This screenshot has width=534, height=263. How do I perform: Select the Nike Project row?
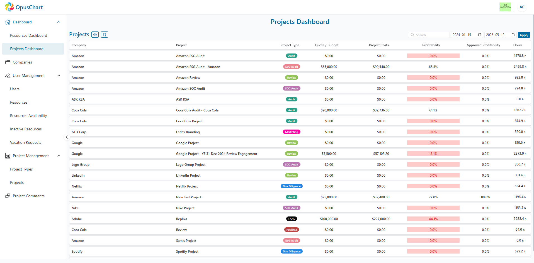(x=300, y=208)
